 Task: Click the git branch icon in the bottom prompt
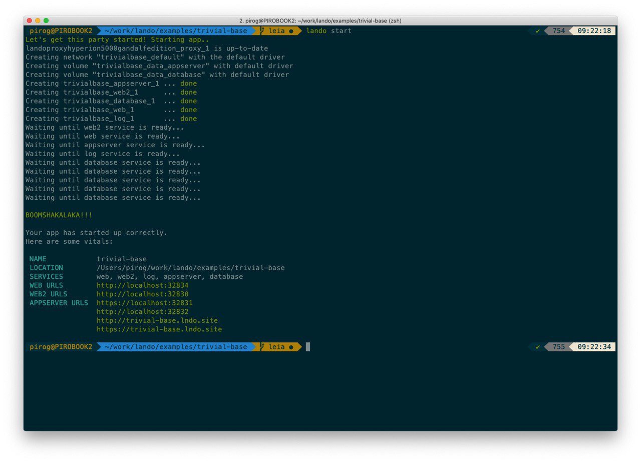click(x=262, y=347)
